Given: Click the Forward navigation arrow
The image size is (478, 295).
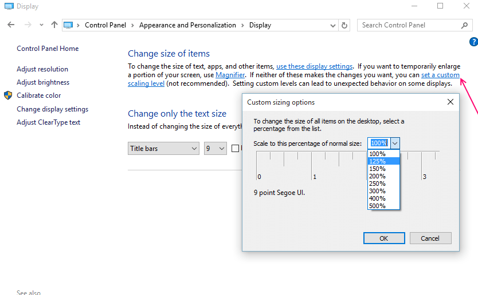Looking at the screenshot, I should 28,25.
